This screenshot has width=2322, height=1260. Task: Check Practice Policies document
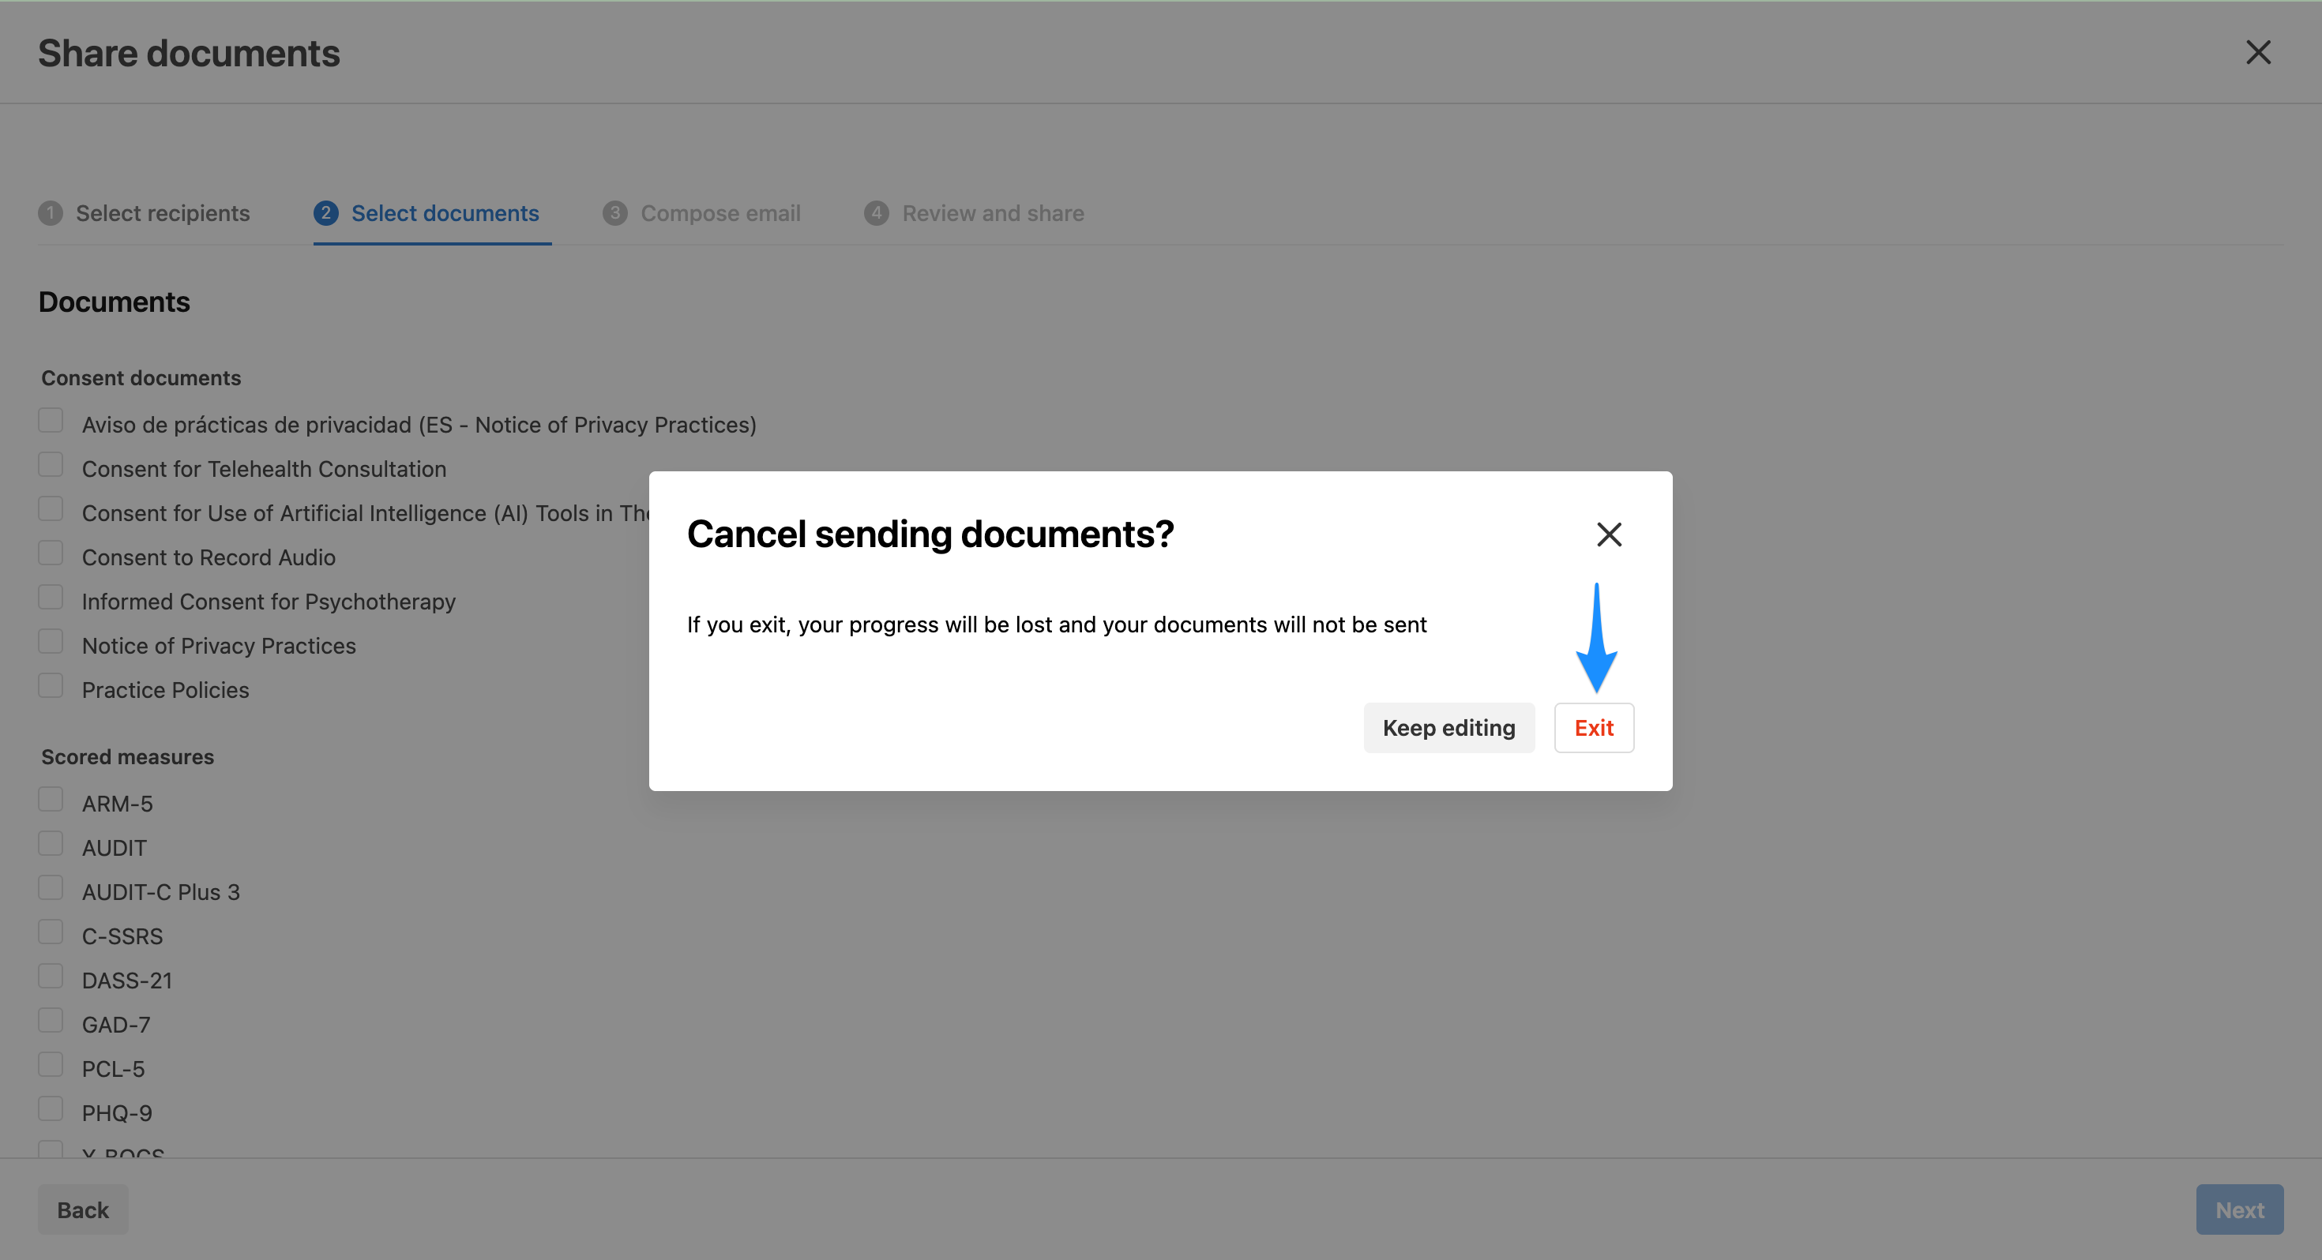51,686
